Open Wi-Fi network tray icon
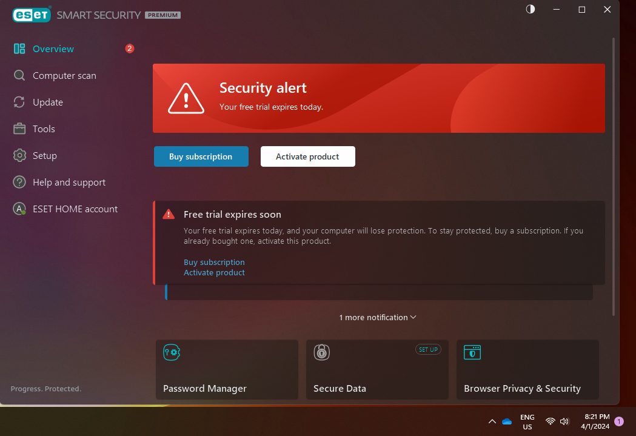The width and height of the screenshot is (636, 436). coord(551,421)
